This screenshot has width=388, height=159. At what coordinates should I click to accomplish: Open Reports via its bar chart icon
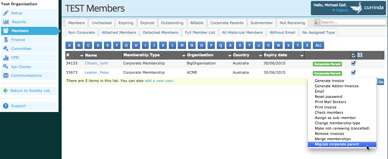click(x=6, y=22)
